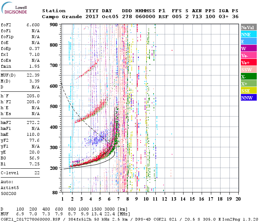259x222 pixels.
Task: Click the hmF1 N/A value
Action: [x=36, y=128]
